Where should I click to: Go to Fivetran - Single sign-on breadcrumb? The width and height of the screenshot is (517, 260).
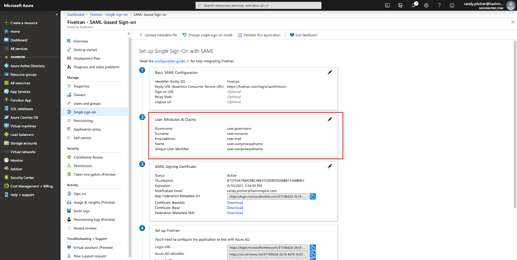pos(109,15)
